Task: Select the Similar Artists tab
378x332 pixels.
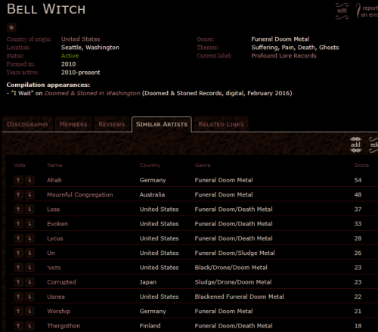Action: pos(162,124)
